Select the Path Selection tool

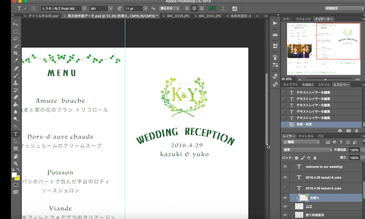click(15, 141)
